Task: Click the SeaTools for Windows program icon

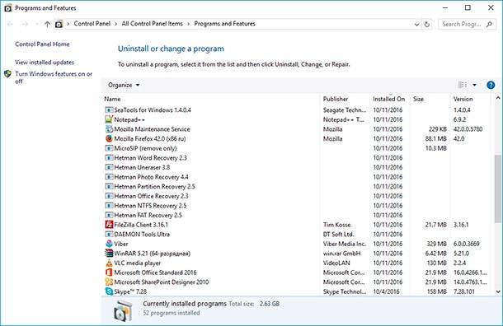Action: 109,109
